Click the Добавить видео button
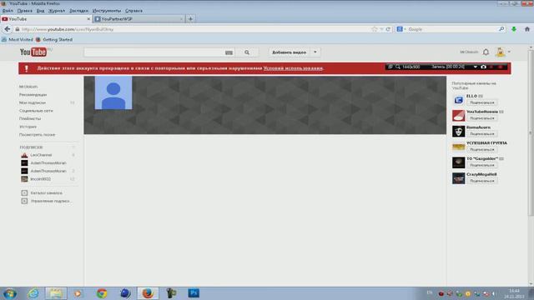This screenshot has height=300, width=534. click(290, 52)
